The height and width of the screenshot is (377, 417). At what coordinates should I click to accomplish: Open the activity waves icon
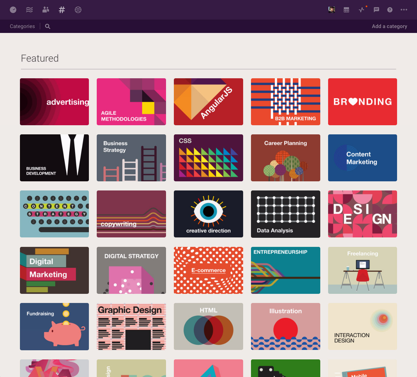(x=29, y=10)
